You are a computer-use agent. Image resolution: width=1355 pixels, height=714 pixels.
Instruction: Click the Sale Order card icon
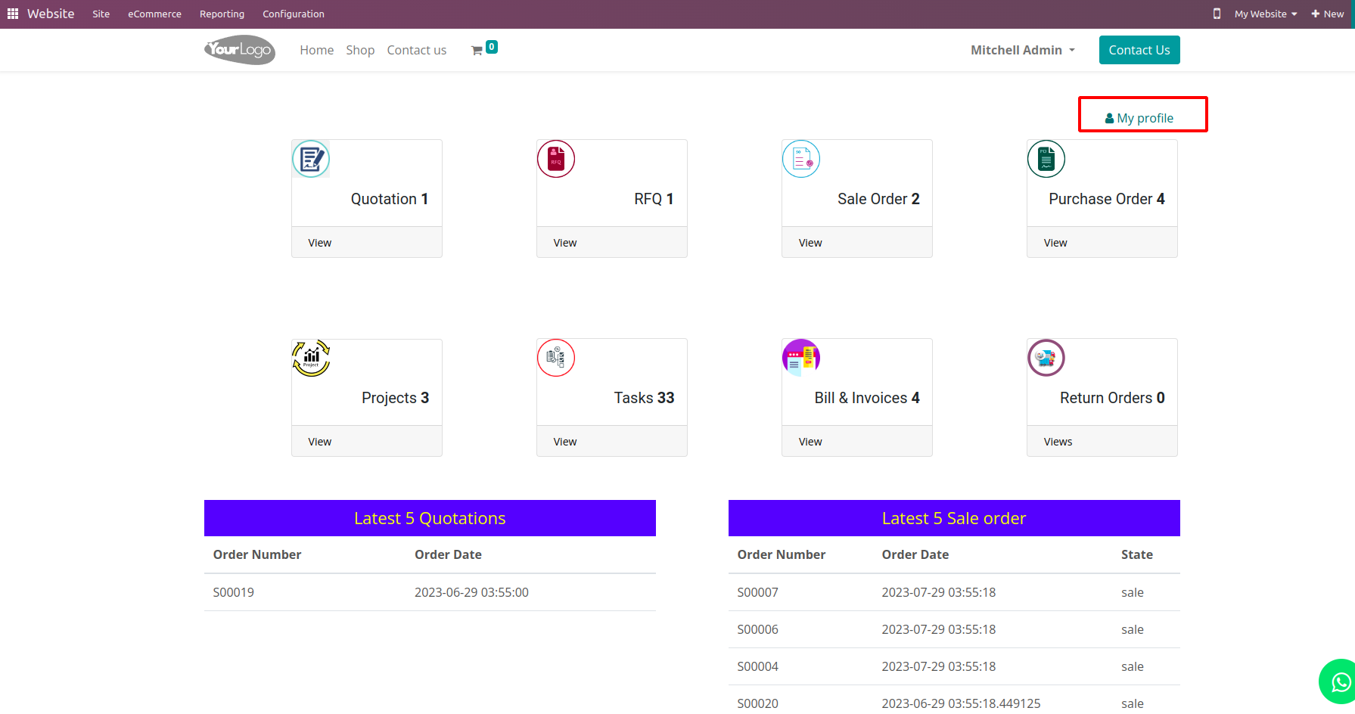click(801, 159)
